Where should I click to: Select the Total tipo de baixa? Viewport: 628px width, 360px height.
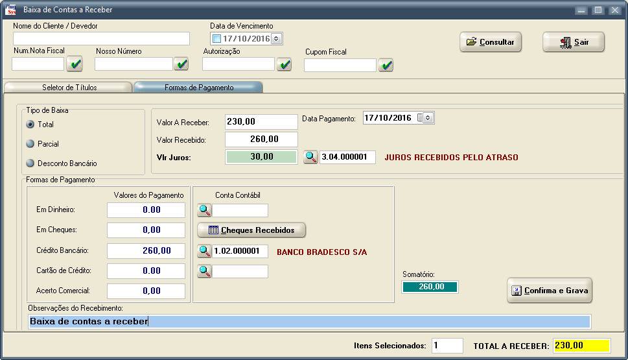pyautogui.click(x=30, y=125)
